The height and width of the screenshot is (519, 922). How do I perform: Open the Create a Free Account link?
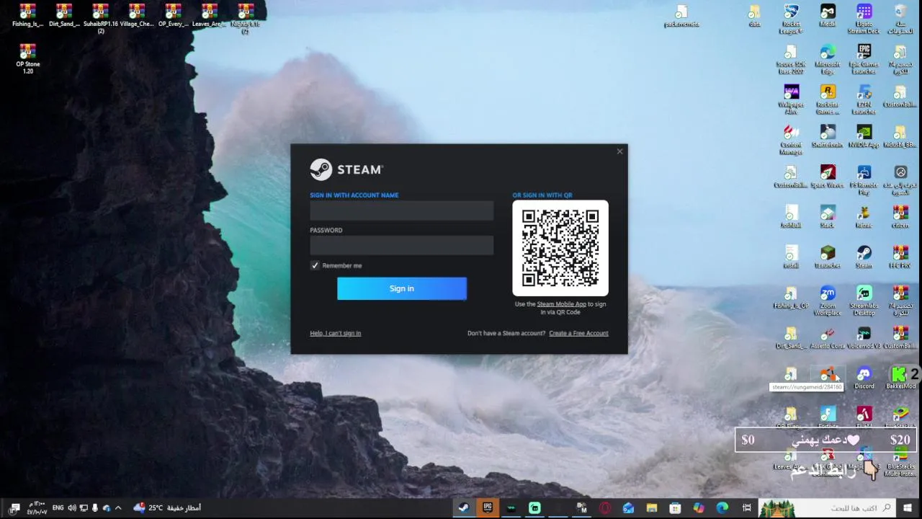point(578,333)
